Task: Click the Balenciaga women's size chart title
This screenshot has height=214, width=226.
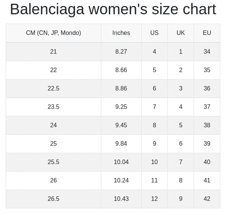Action: [113, 9]
